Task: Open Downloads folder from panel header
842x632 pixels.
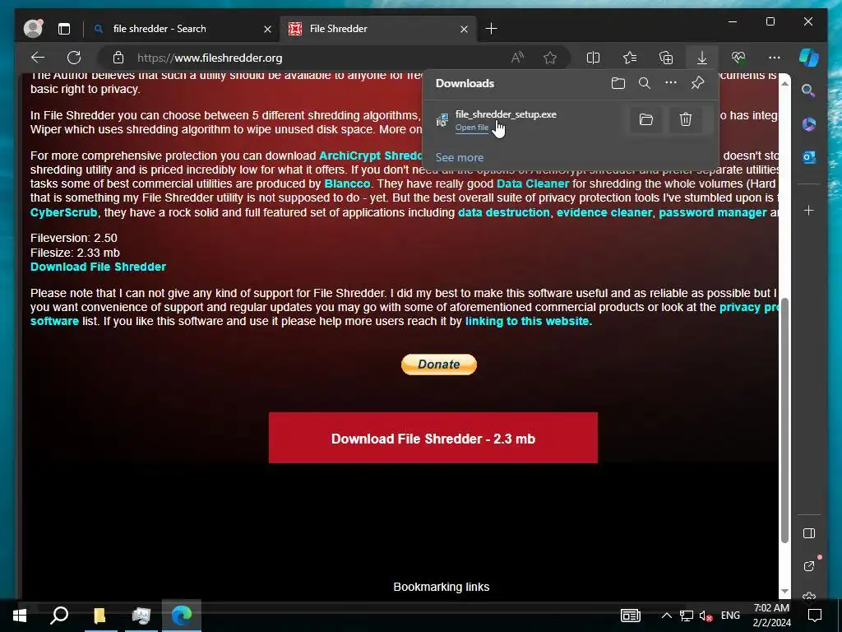Action: click(618, 83)
